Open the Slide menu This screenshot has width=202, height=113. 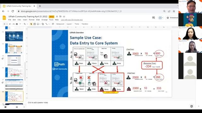pyautogui.click(x=38, y=20)
